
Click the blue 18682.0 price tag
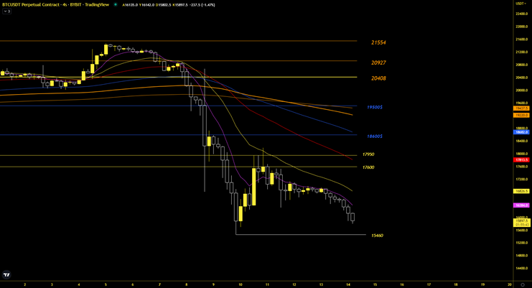click(521, 132)
